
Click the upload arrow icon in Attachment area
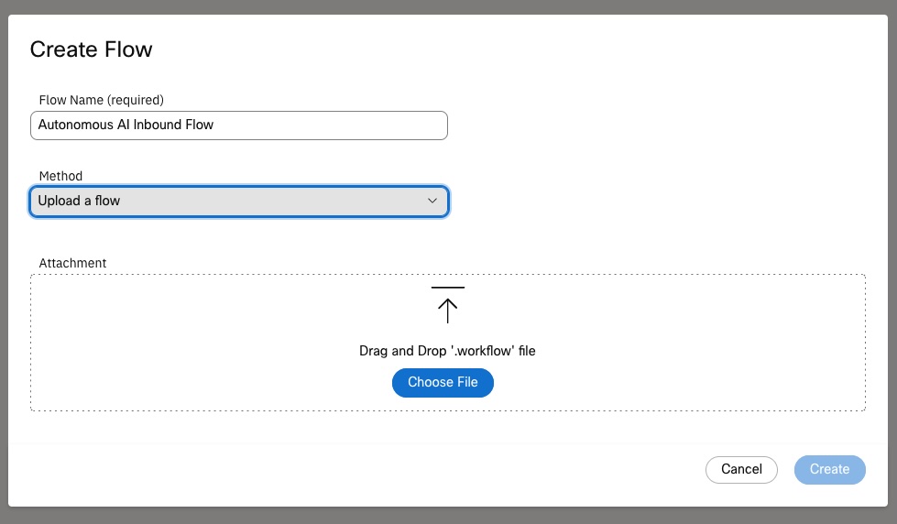(447, 308)
